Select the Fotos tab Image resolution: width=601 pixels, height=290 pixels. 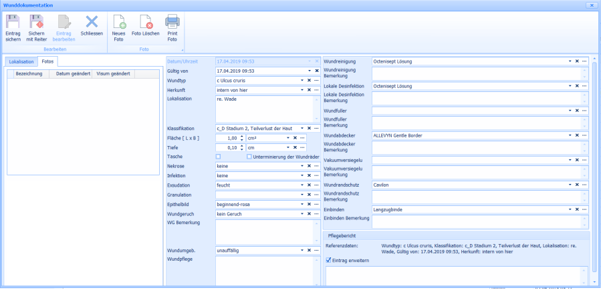(47, 61)
